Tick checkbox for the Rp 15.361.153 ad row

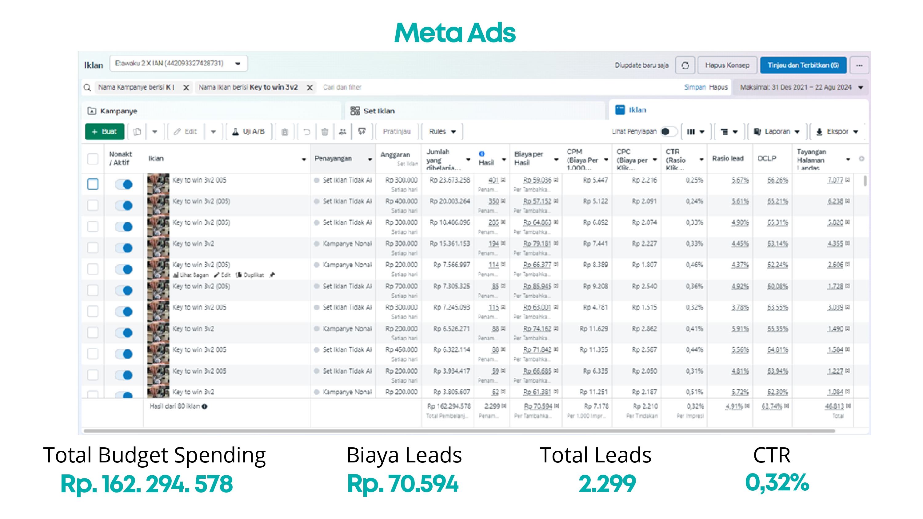click(93, 248)
